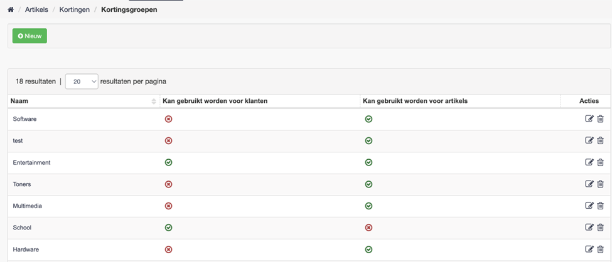Image resolution: width=612 pixels, height=262 pixels.
Task: Delete the School discount group
Action: pyautogui.click(x=600, y=228)
